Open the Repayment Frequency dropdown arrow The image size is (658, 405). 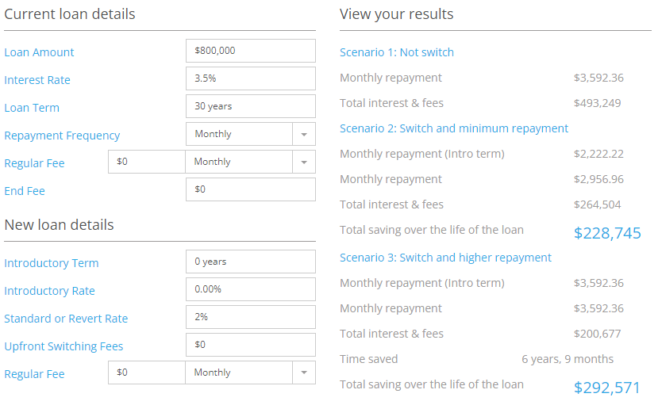[x=304, y=134]
